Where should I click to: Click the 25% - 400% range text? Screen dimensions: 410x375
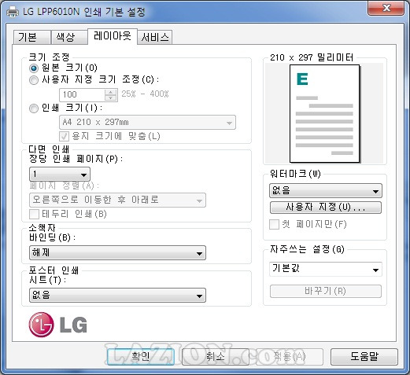tap(145, 94)
